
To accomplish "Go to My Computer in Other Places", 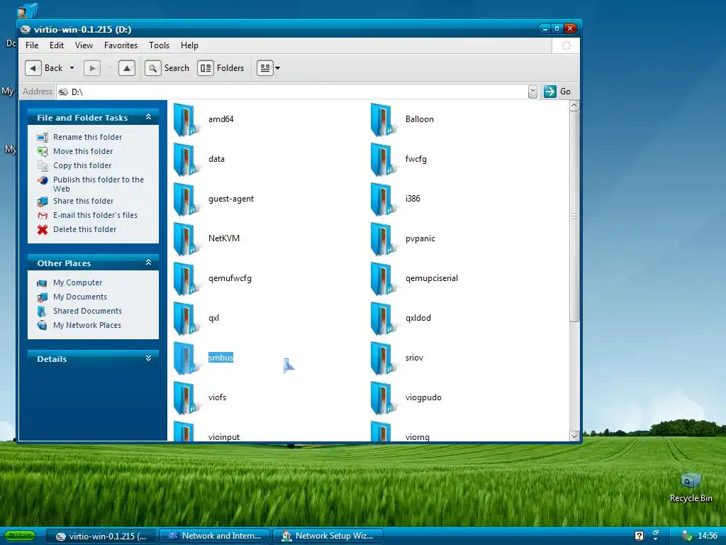I will tap(78, 282).
